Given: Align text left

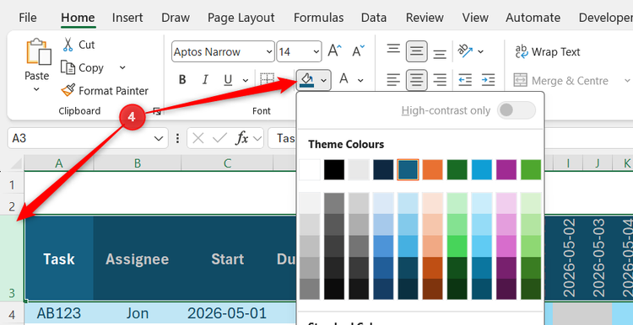Looking at the screenshot, I should (393, 80).
